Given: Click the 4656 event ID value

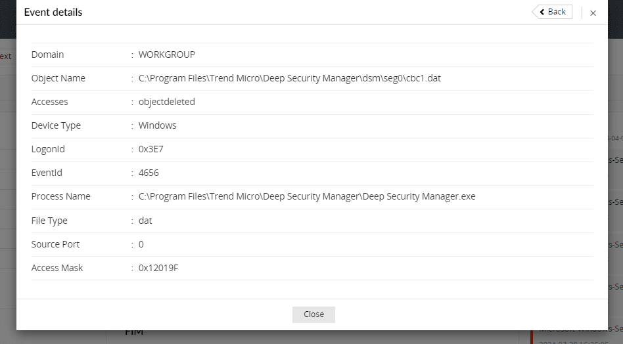Looking at the screenshot, I should [149, 173].
